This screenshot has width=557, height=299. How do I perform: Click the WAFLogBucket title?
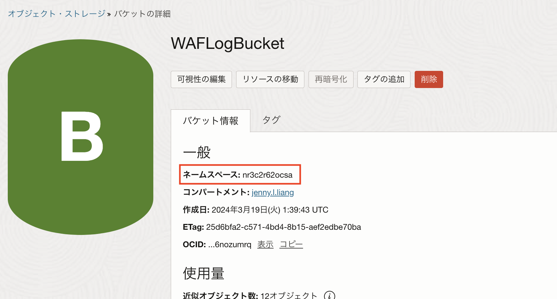pyautogui.click(x=227, y=43)
